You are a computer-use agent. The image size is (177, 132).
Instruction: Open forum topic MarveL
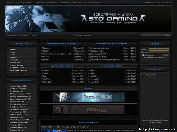[46, 57]
